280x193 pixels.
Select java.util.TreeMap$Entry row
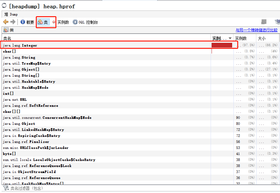coord(140,63)
